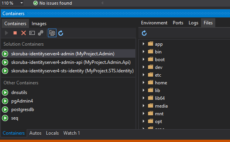The height and width of the screenshot is (142, 230).
Task: Select the dnsutils container name
Action: coord(19,92)
